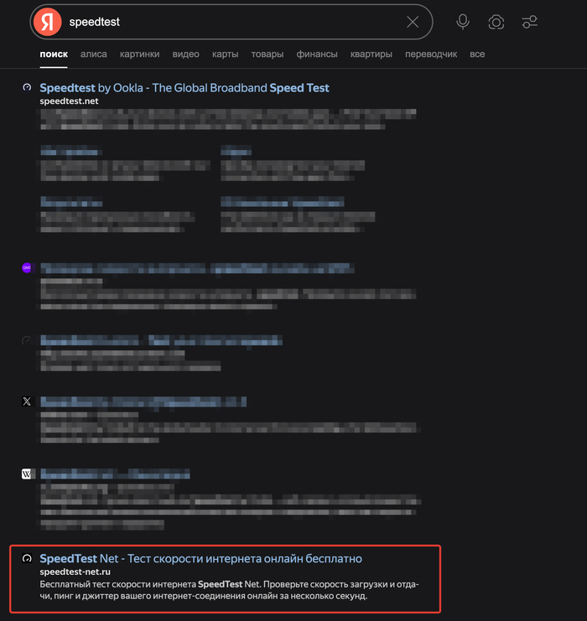Start voice search with microphone icon

(x=463, y=22)
